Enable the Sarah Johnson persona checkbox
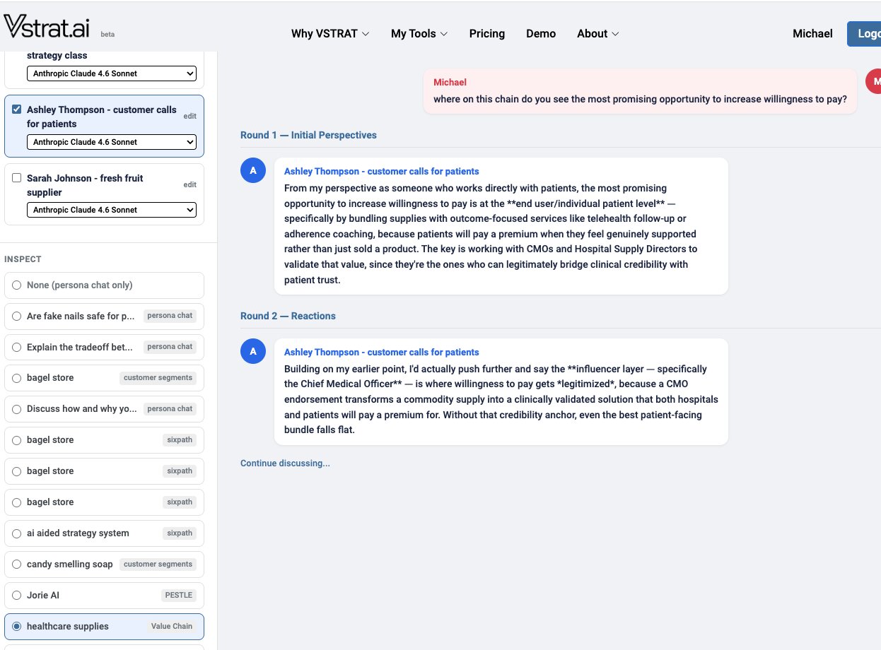This screenshot has width=881, height=650. tap(17, 178)
